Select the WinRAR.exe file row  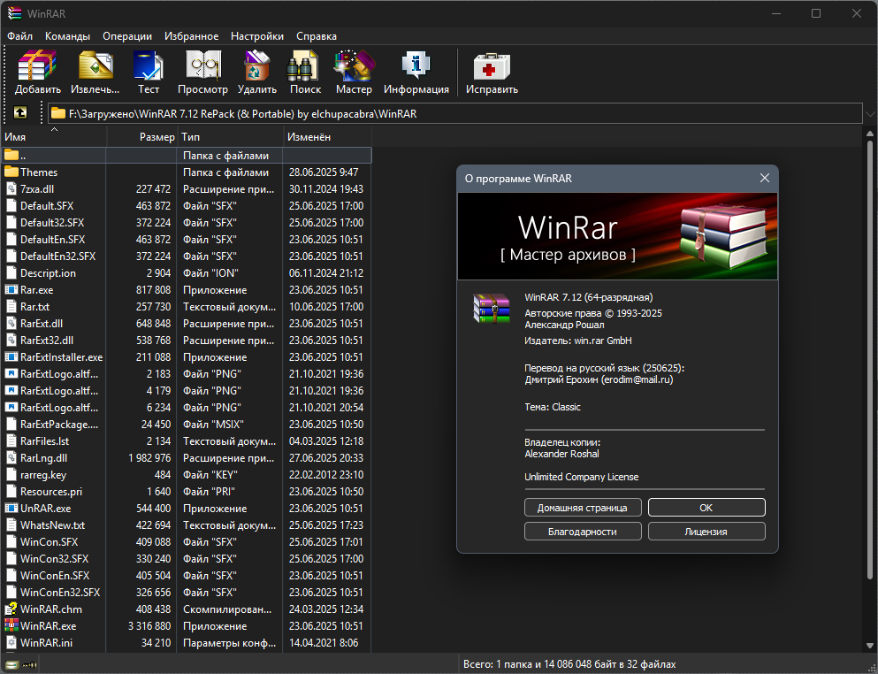(x=186, y=626)
